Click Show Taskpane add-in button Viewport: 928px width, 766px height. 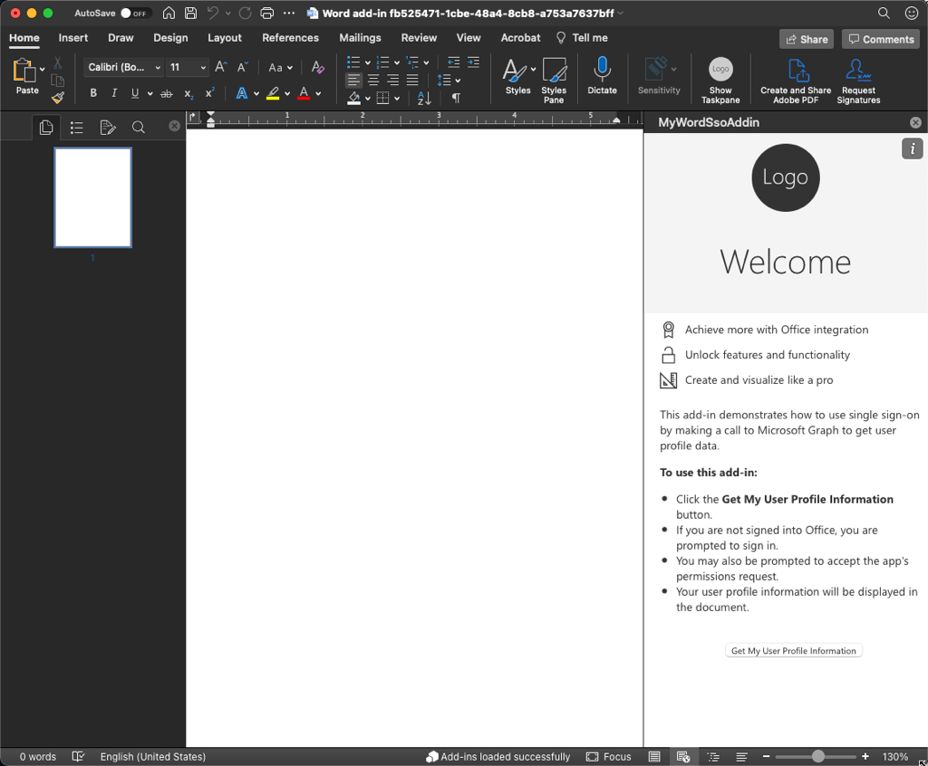(720, 81)
